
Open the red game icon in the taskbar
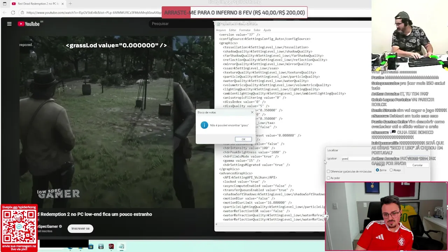(x=111, y=247)
